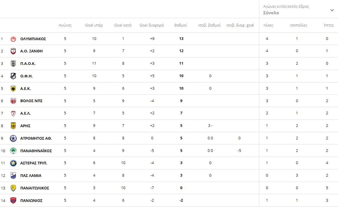Click the Olympiacos team crest icon
The image size is (338, 207).
point(13,39)
